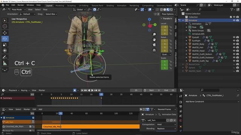Switch to Animation workspace tab

[122, 6]
